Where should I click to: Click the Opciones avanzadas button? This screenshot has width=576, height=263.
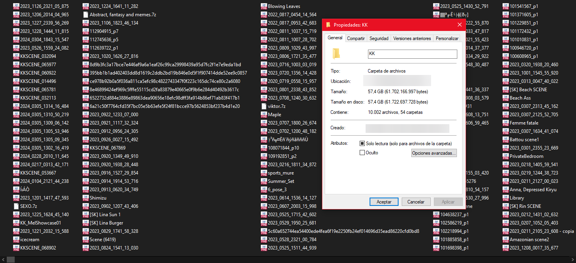(x=434, y=153)
